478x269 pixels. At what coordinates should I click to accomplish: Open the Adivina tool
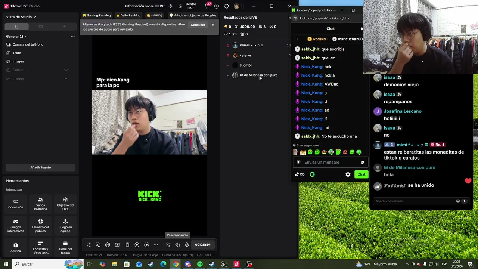(16, 248)
